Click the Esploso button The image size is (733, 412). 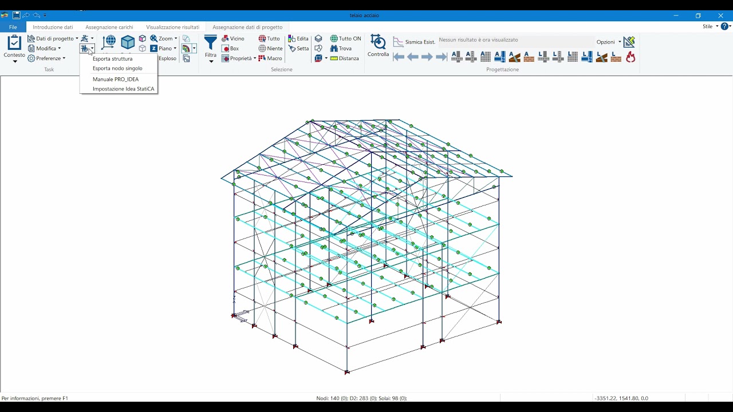pyautogui.click(x=167, y=58)
